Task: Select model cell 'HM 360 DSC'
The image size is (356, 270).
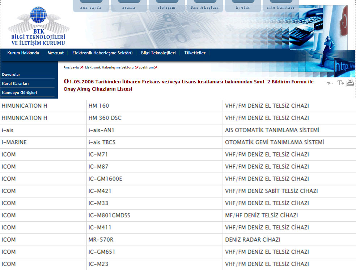Action: (154, 118)
